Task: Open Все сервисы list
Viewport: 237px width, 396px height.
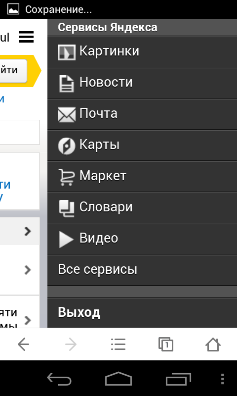Action: coord(142,270)
